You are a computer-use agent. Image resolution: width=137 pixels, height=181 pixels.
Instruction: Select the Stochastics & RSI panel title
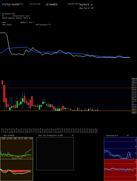[117, 135]
